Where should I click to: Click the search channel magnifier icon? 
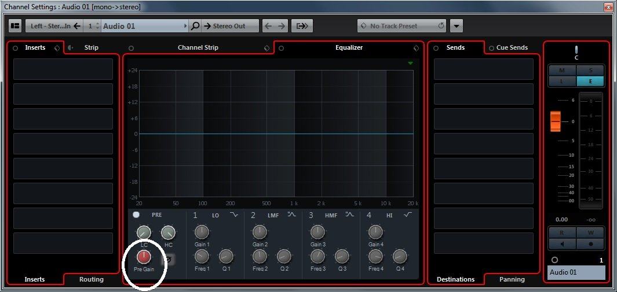pyautogui.click(x=195, y=26)
